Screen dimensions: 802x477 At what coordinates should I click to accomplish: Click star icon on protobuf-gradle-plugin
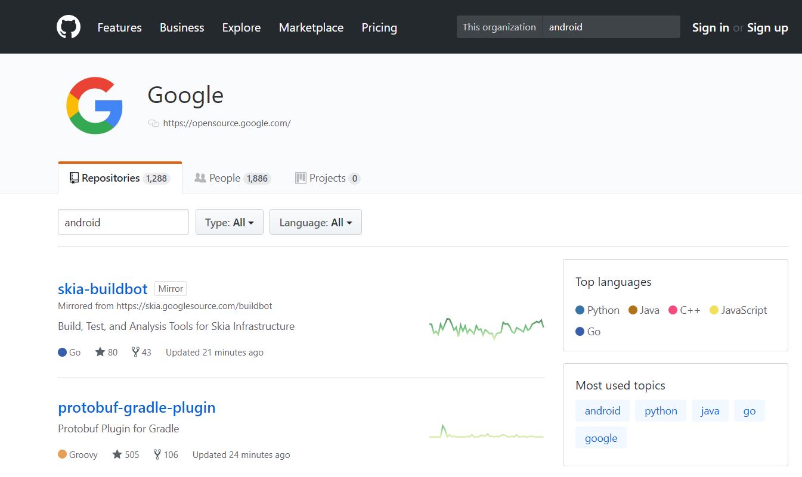117,454
